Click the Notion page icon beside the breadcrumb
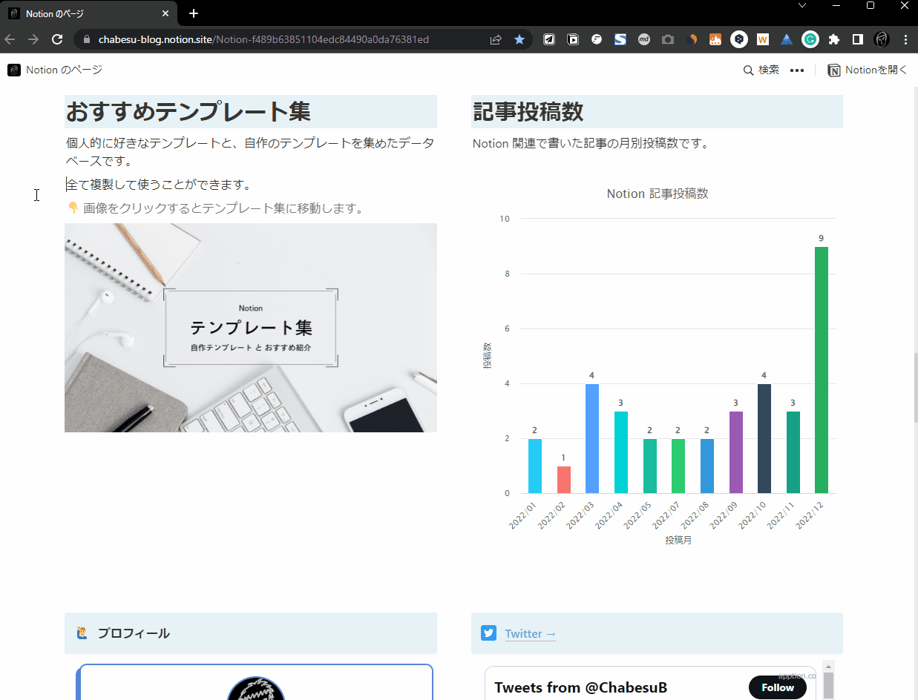Viewport: 918px width, 700px height. click(14, 70)
